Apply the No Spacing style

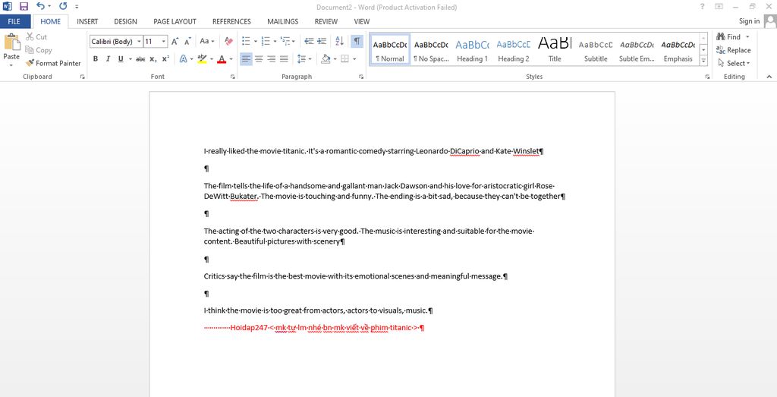(431, 50)
